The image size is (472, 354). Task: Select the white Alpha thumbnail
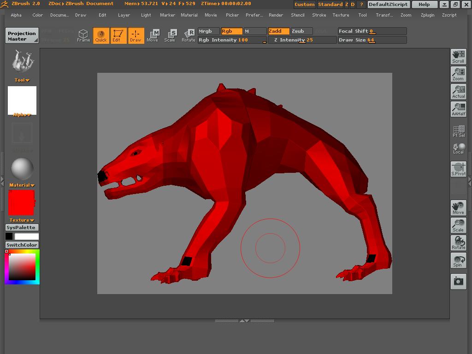22,100
